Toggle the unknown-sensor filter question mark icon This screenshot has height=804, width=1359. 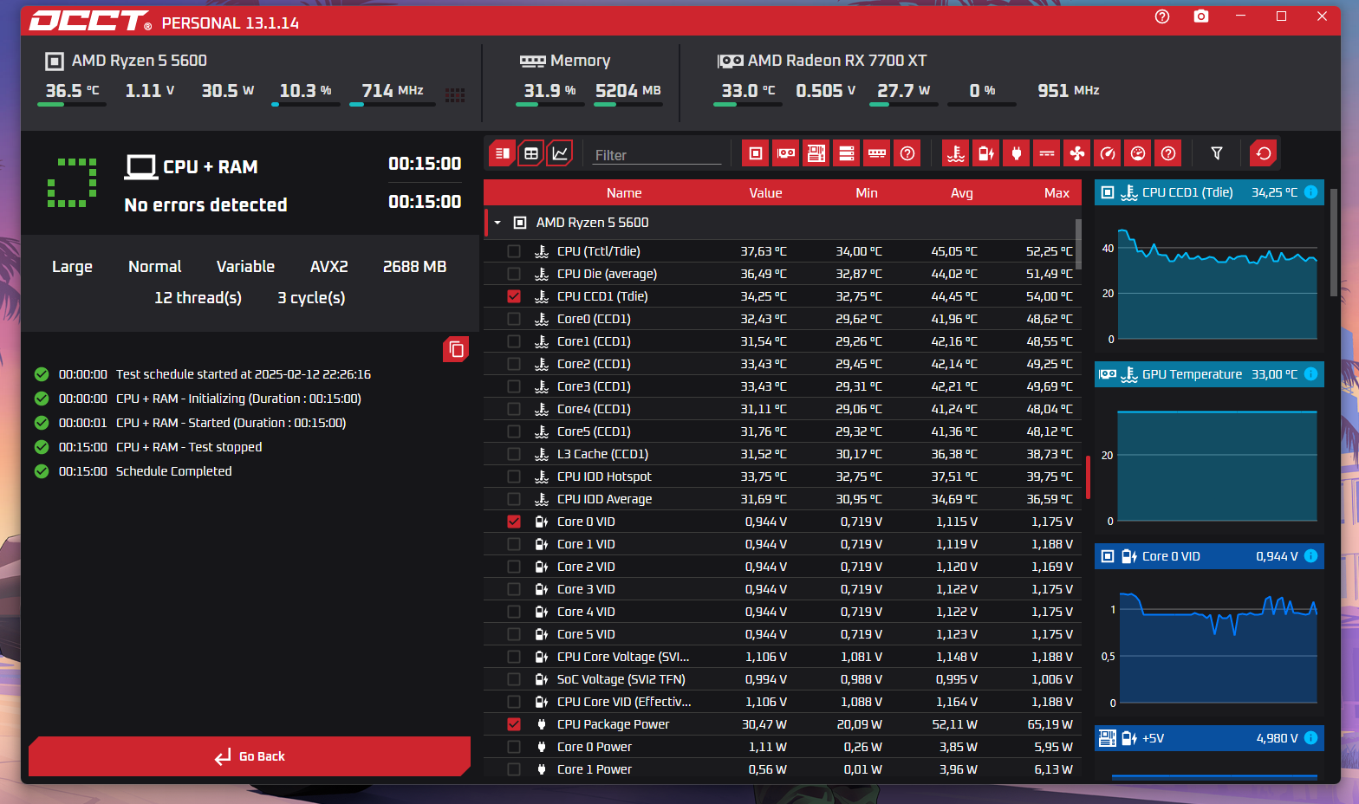point(1168,153)
